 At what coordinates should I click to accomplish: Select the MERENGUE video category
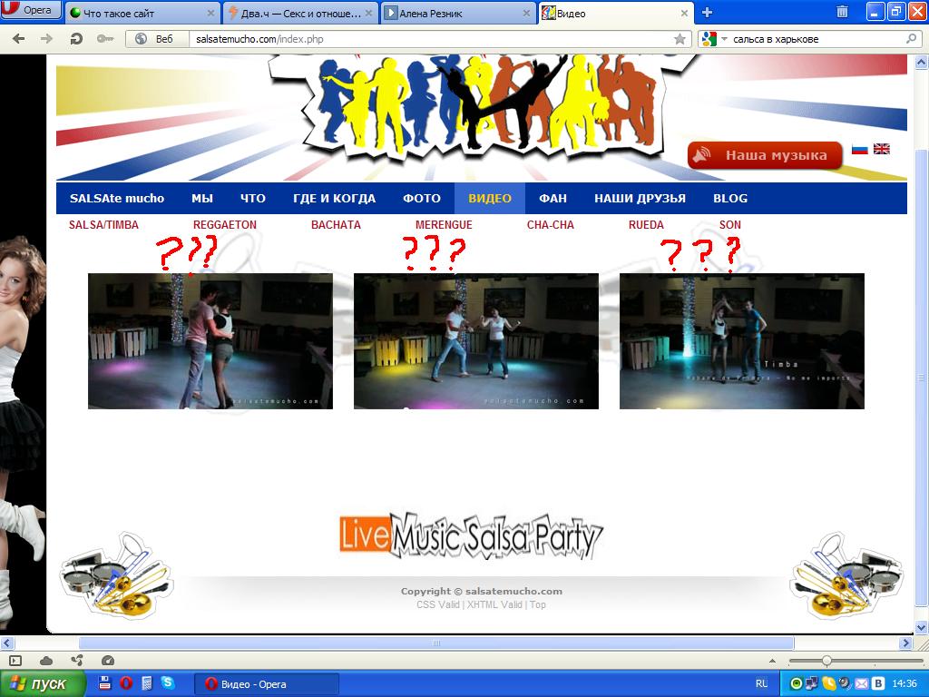(x=444, y=225)
